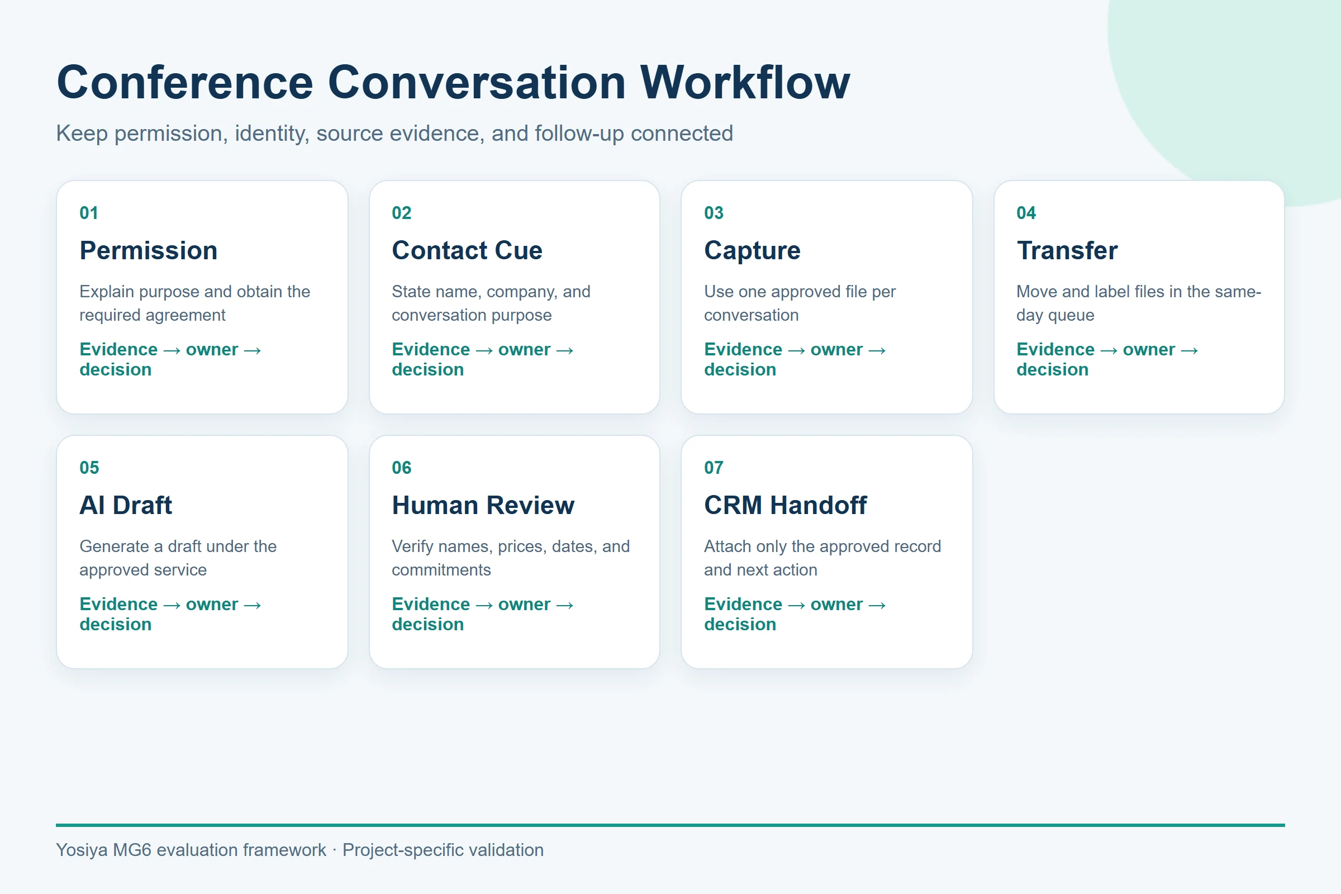Click the 'Contact Cue' card heading
1341x894 pixels.
tap(467, 250)
